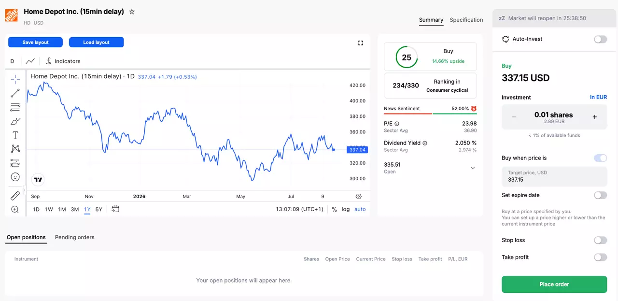618x301 pixels.
Task: Open the Buy rating 25 card
Action: tap(430, 57)
